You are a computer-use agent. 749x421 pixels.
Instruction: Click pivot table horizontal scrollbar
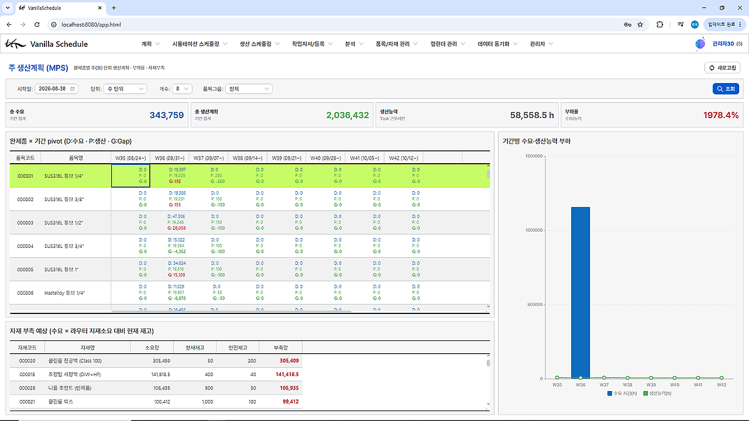(x=231, y=312)
